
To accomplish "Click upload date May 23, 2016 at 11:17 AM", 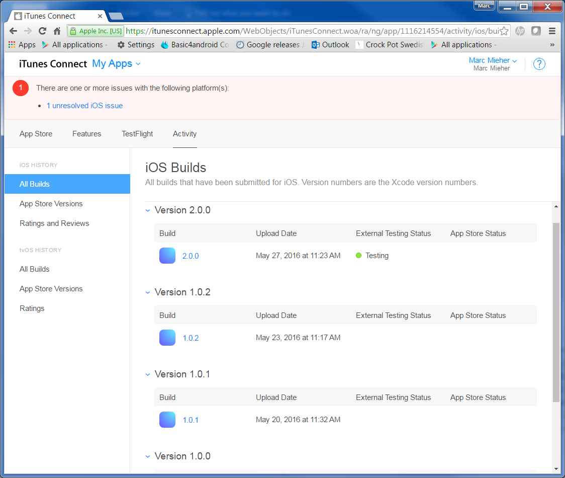I will pyautogui.click(x=298, y=338).
